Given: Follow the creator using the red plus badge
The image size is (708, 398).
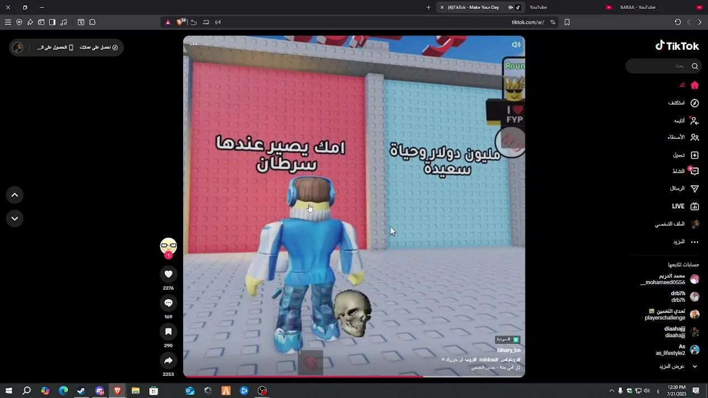Looking at the screenshot, I should click(x=169, y=255).
